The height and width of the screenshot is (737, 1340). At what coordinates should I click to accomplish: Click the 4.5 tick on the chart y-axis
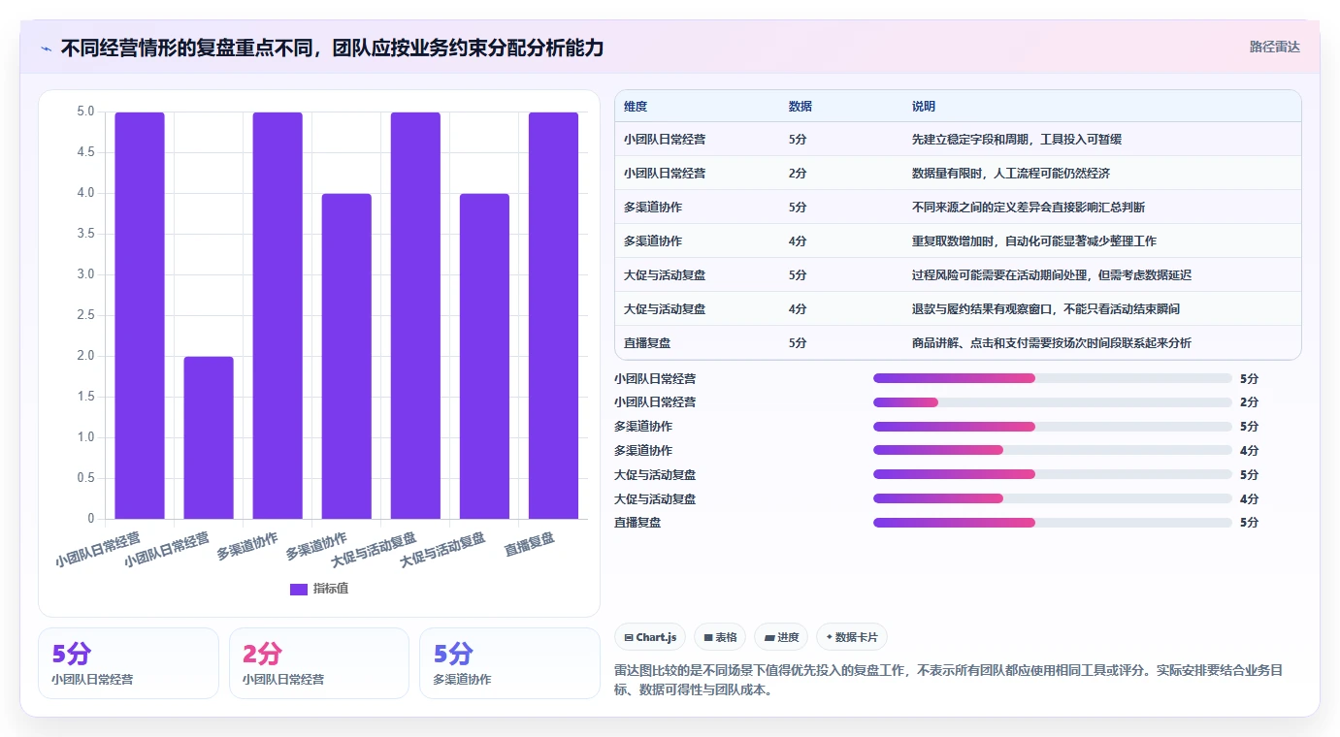(85, 152)
